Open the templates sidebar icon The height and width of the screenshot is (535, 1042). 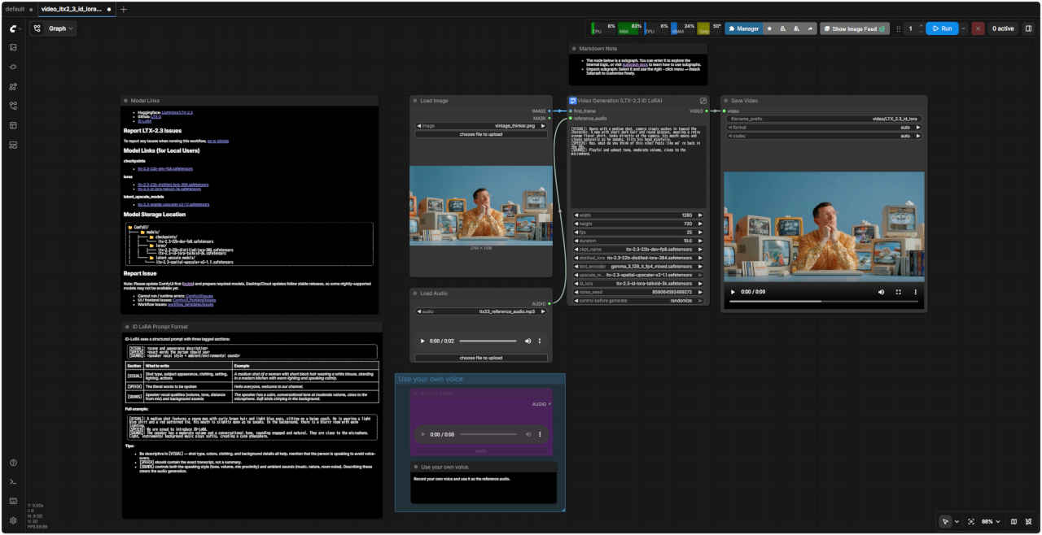(x=13, y=125)
